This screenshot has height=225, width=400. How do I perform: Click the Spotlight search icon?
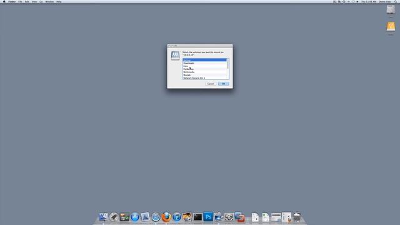coord(396,1)
